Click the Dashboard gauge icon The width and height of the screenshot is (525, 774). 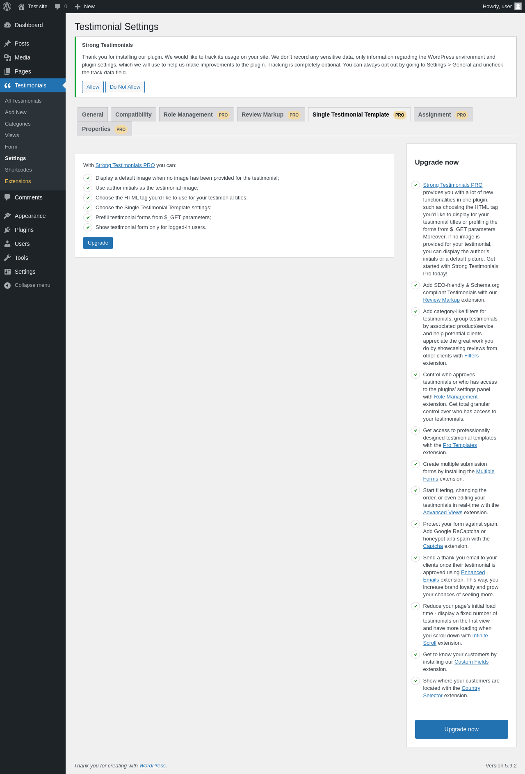(7, 25)
